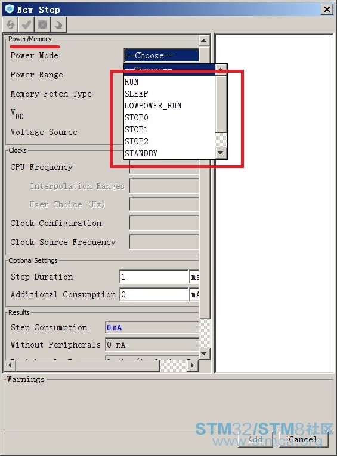Click the settings panel scroll down arrow
Screen dimensions: 337x456
click(x=204, y=354)
